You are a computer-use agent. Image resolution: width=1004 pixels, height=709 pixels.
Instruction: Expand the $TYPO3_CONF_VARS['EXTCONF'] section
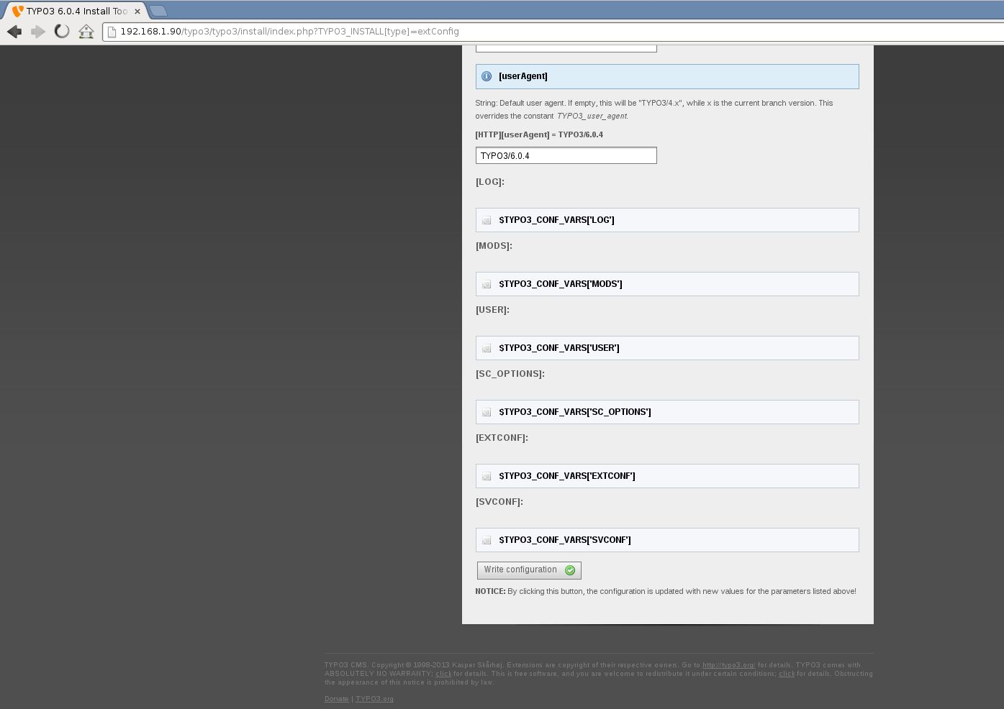pyautogui.click(x=566, y=476)
